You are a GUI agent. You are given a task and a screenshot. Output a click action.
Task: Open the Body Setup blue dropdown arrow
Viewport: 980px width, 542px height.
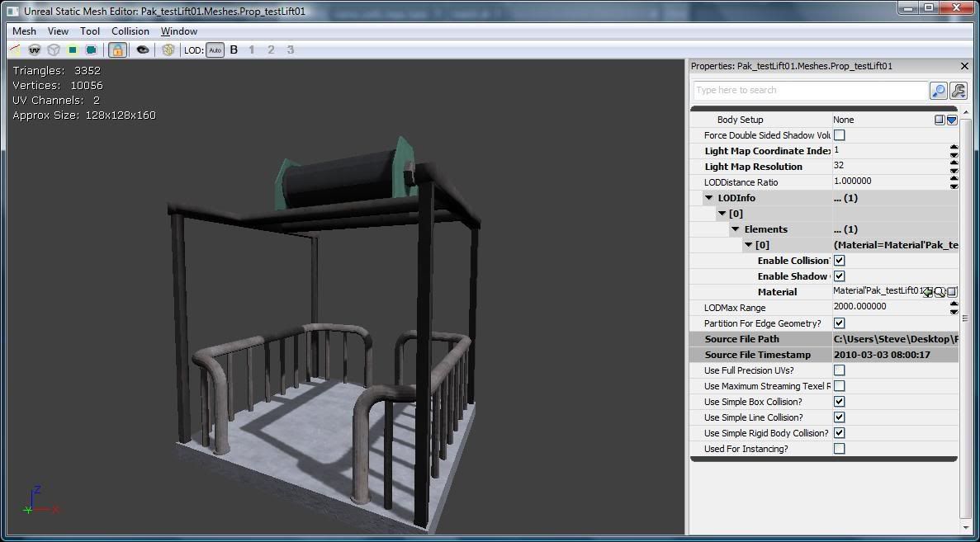point(951,120)
